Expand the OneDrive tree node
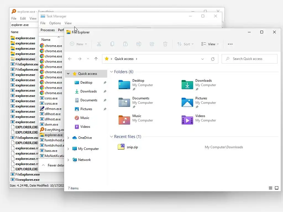 point(68,138)
